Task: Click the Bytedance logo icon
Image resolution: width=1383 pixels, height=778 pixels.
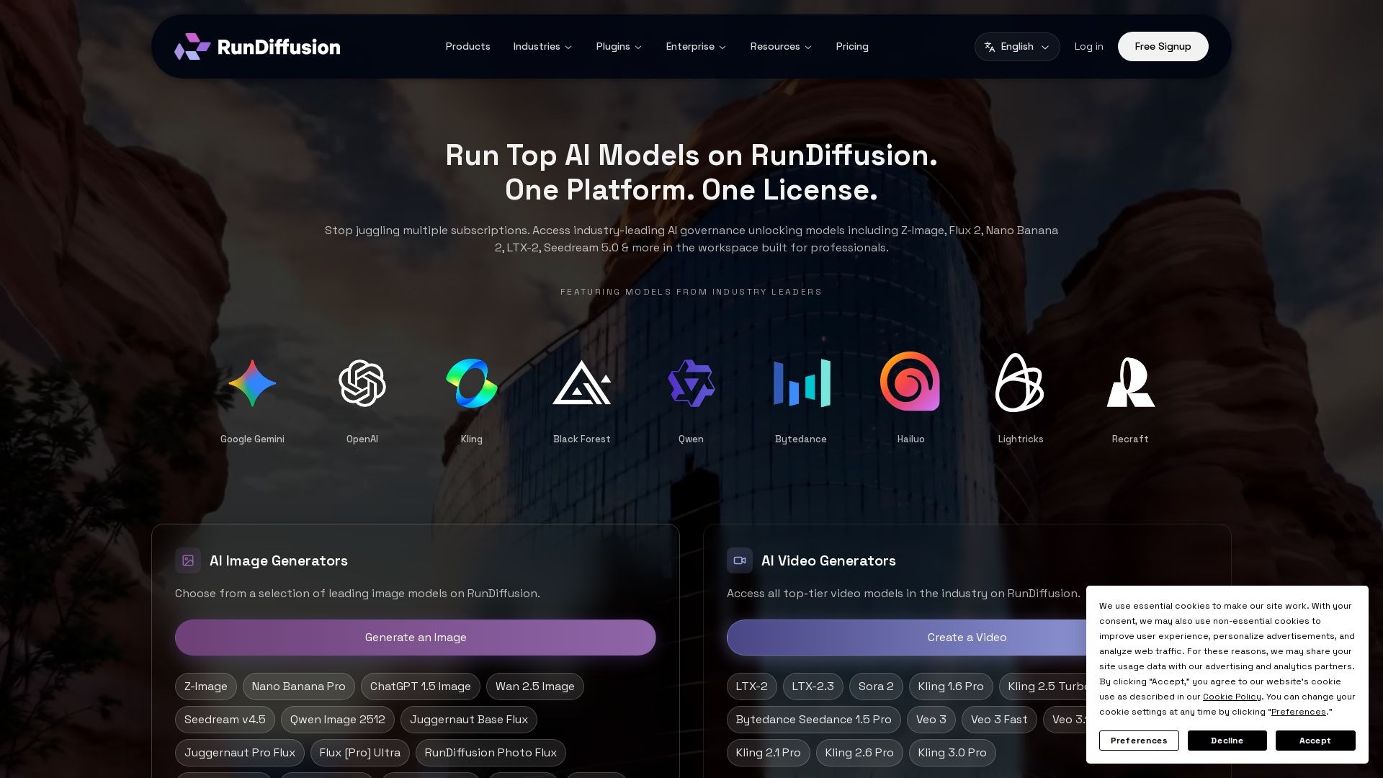Action: pos(802,383)
